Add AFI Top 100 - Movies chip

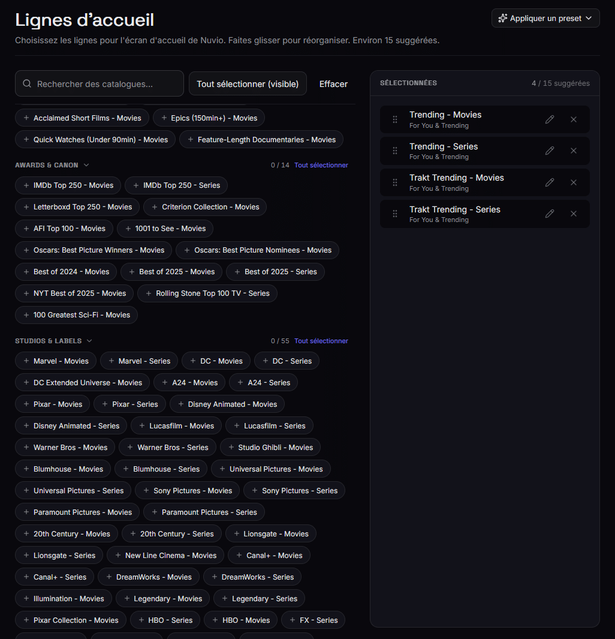[64, 229]
